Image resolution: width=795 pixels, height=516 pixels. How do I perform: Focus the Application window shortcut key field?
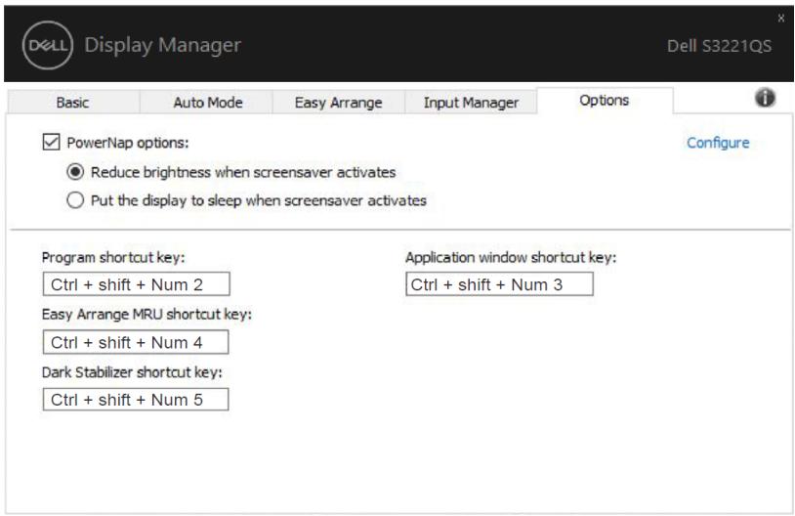point(499,284)
